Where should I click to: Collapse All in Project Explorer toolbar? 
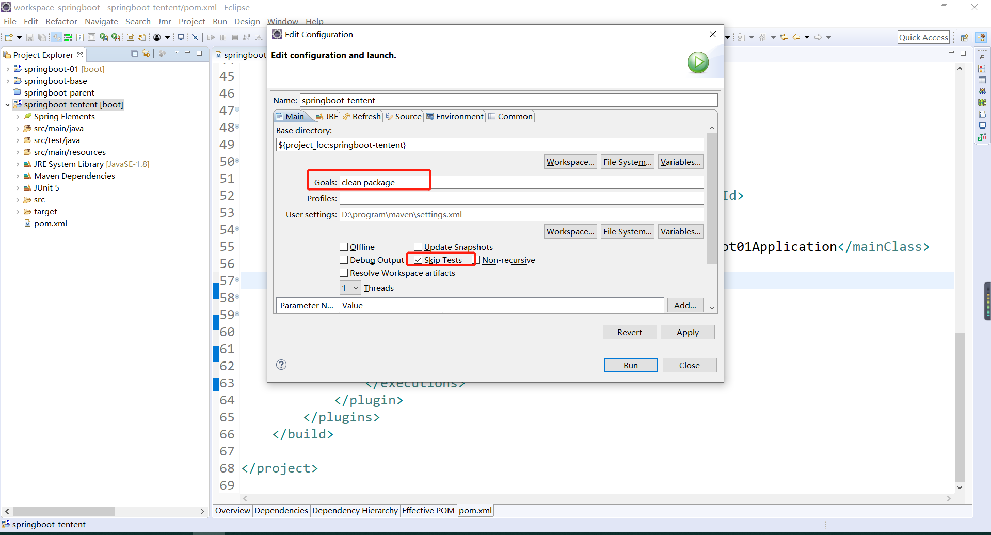[135, 54]
